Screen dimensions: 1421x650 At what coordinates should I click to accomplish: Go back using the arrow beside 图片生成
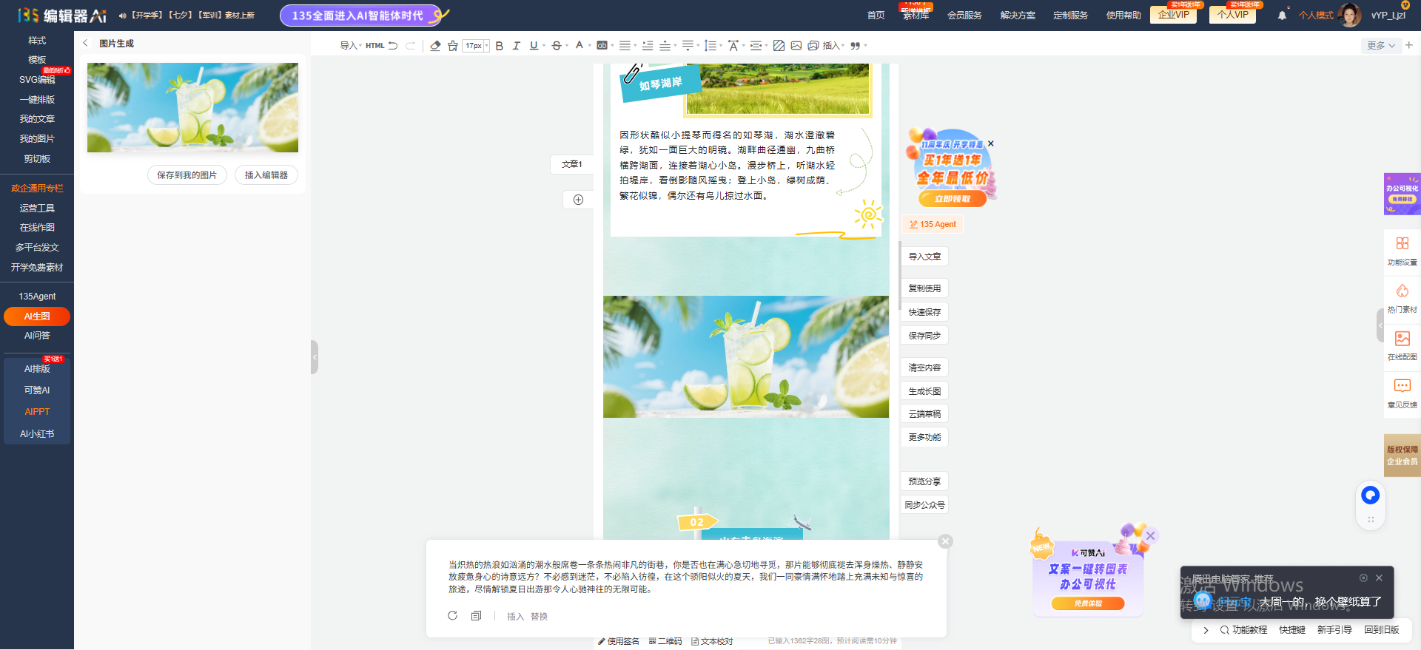click(85, 44)
